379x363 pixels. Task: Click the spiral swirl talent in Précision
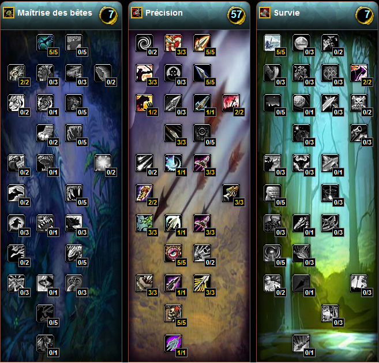144,43
